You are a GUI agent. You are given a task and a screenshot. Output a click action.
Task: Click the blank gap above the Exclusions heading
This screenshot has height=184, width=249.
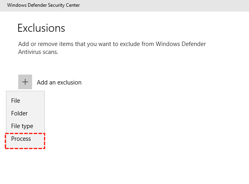point(41,16)
